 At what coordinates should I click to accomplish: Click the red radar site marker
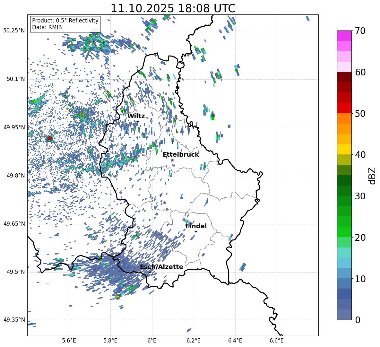coord(50,138)
